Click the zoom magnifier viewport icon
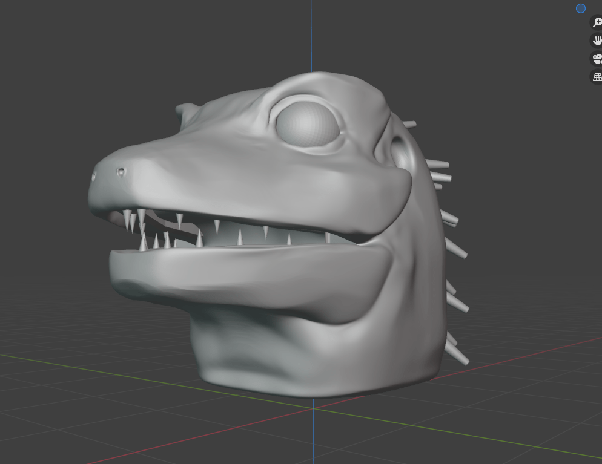602x464 pixels. [x=597, y=22]
